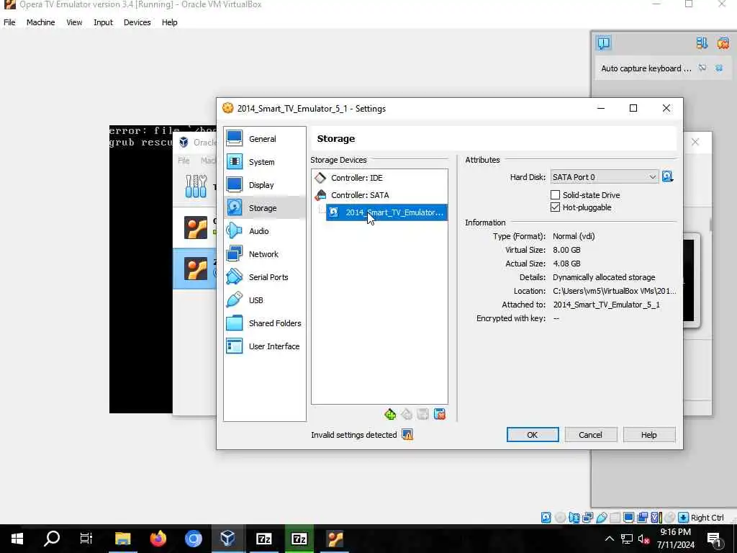Click the dismiss all notifications icon
This screenshot has height=553, width=737.
[x=723, y=42]
